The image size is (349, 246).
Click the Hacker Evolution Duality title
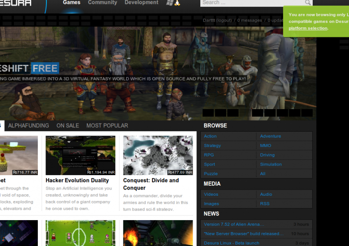77,180
